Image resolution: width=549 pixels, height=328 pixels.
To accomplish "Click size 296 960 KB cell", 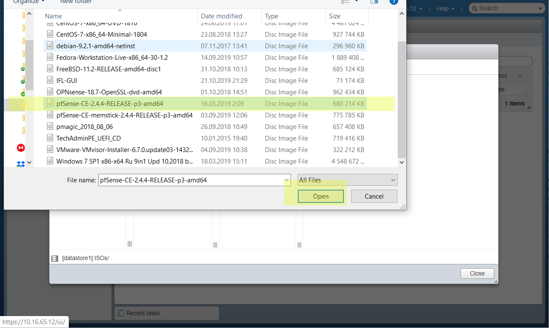I will [x=349, y=46].
